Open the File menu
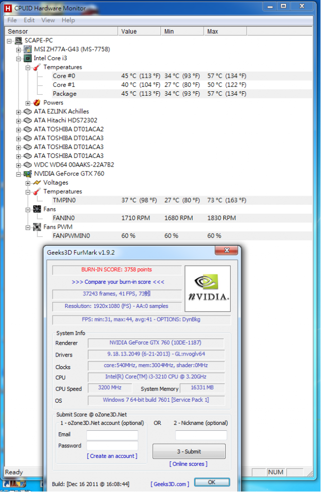Viewport: 321px width, 492px height. click(12, 20)
